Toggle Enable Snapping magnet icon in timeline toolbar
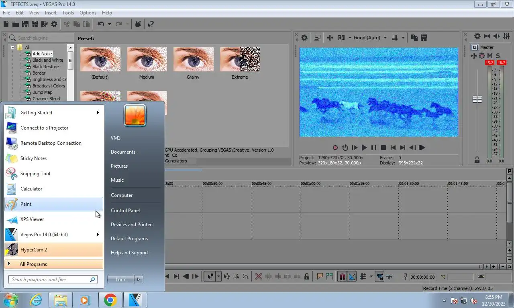The height and width of the screenshot is (308, 514). coord(342,276)
